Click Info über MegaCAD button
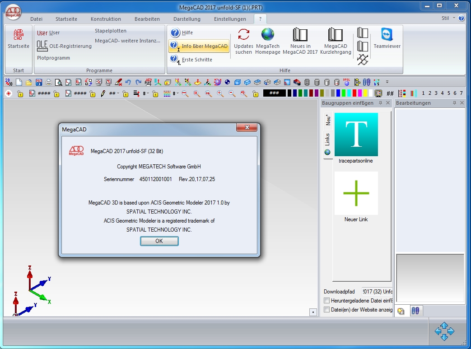 click(x=199, y=46)
